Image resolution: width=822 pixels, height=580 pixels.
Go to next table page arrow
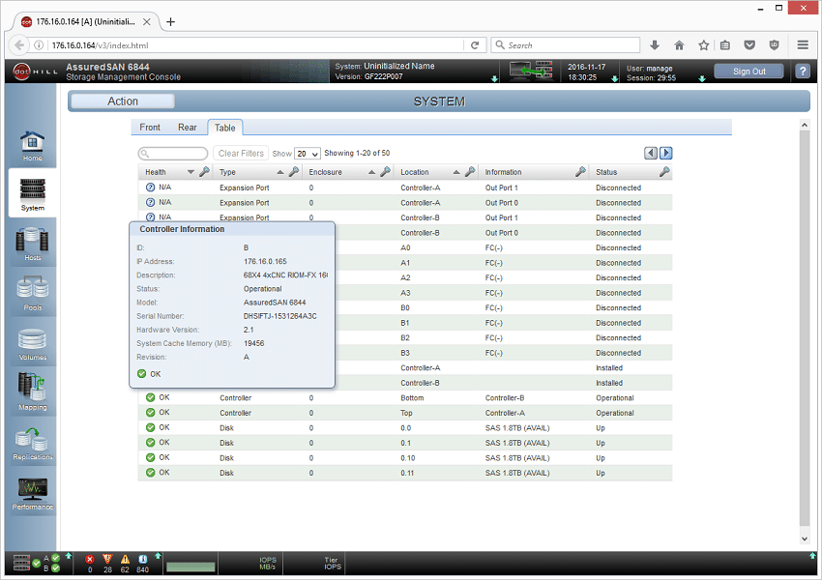coord(665,153)
